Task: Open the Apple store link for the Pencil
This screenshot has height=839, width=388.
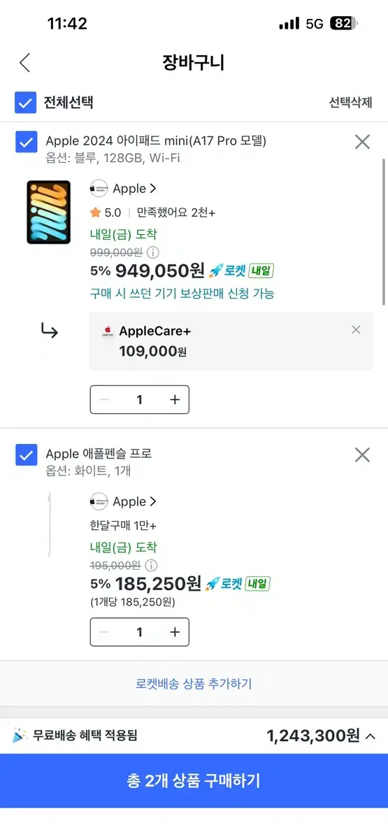Action: pos(123,502)
